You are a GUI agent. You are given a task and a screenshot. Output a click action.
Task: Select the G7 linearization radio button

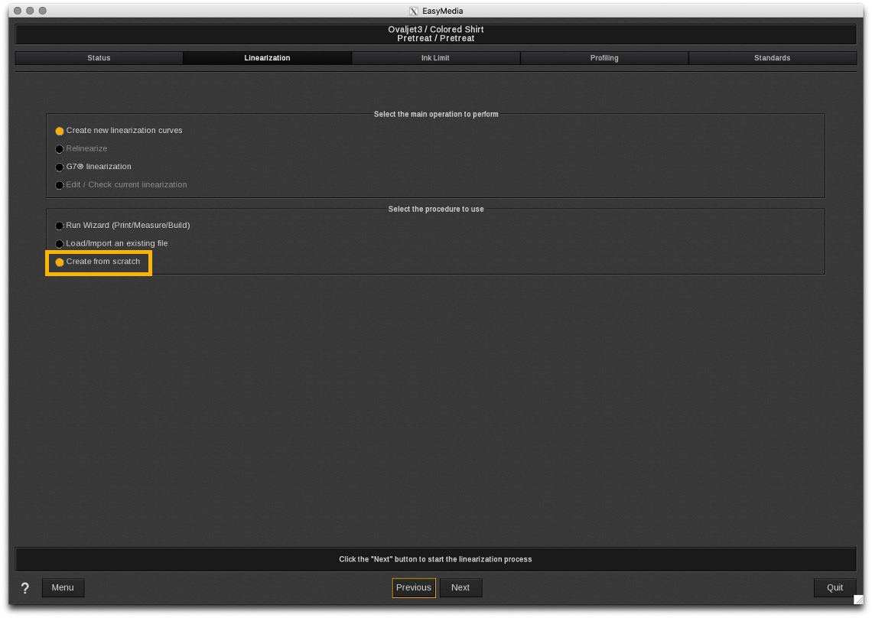(x=60, y=168)
